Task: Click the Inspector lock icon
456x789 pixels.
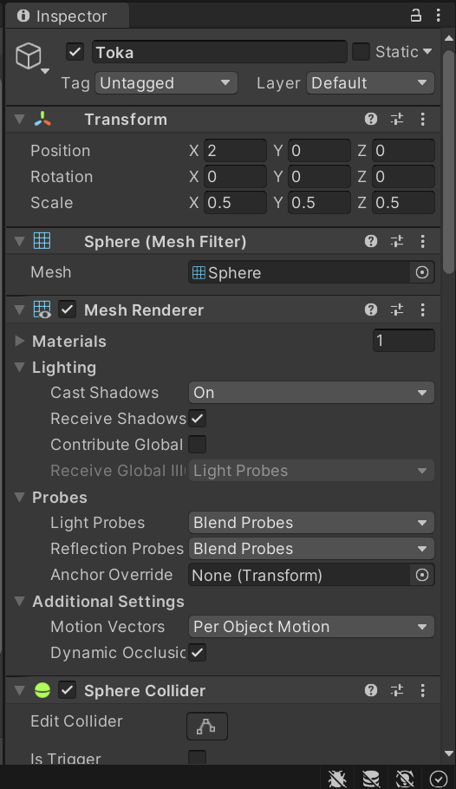Action: pyautogui.click(x=416, y=16)
